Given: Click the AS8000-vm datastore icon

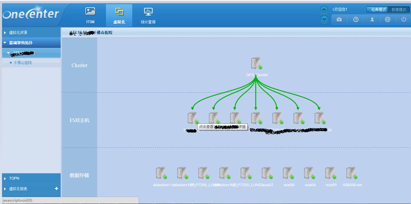Looking at the screenshot, I should tap(351, 173).
